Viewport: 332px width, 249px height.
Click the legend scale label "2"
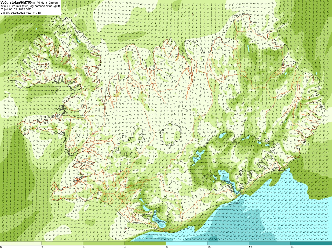42,247
